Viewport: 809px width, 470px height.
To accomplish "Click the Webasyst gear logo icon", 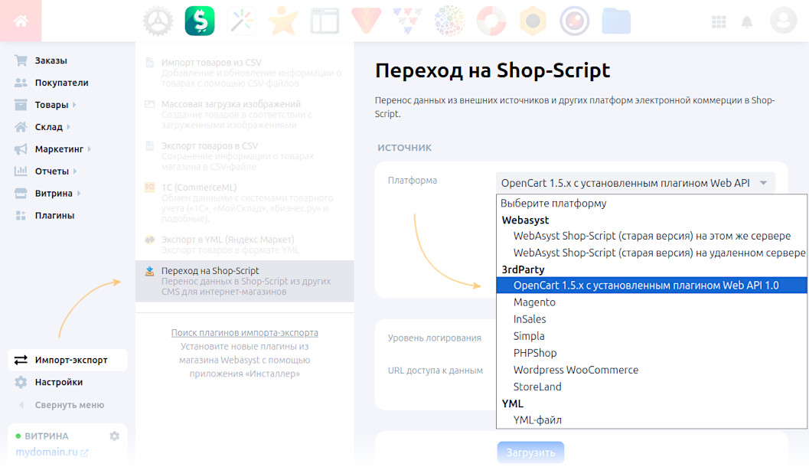I will pos(158,21).
